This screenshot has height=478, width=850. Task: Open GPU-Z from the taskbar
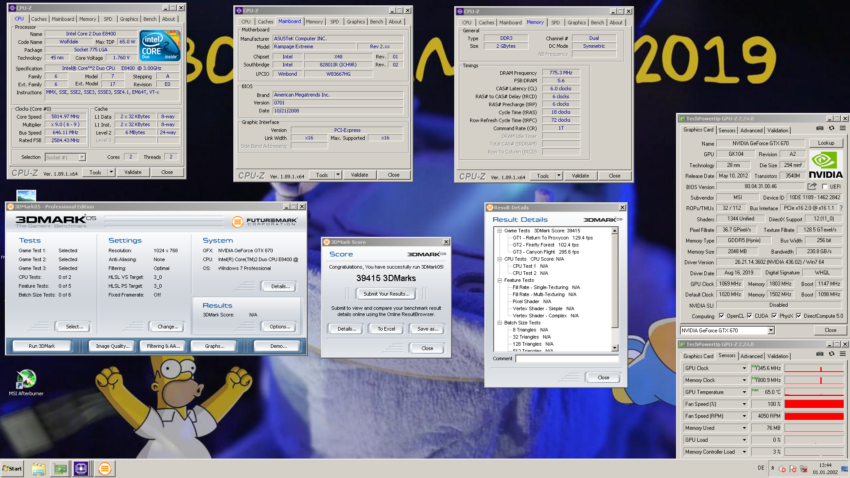point(60,469)
